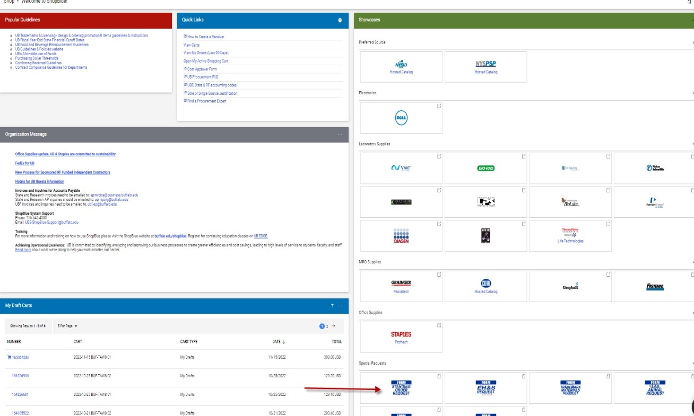Collapse the Preferred Source showcase section
Viewport: 694px width, 416px height.
(x=692, y=42)
